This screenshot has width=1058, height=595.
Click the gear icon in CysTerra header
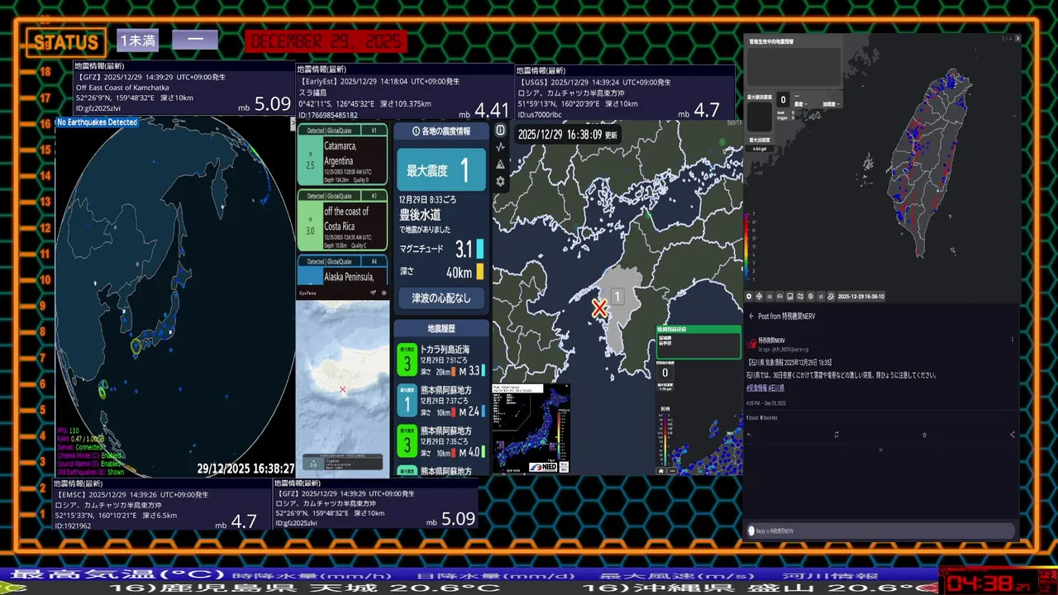(384, 293)
